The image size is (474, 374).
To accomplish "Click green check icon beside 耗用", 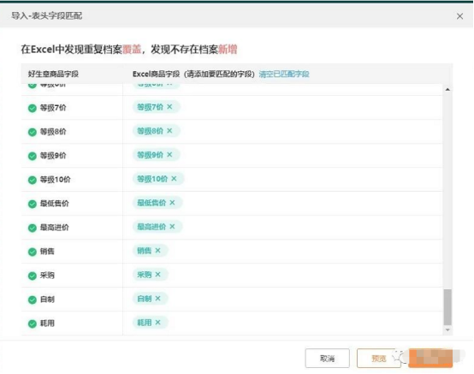I will (x=33, y=324).
